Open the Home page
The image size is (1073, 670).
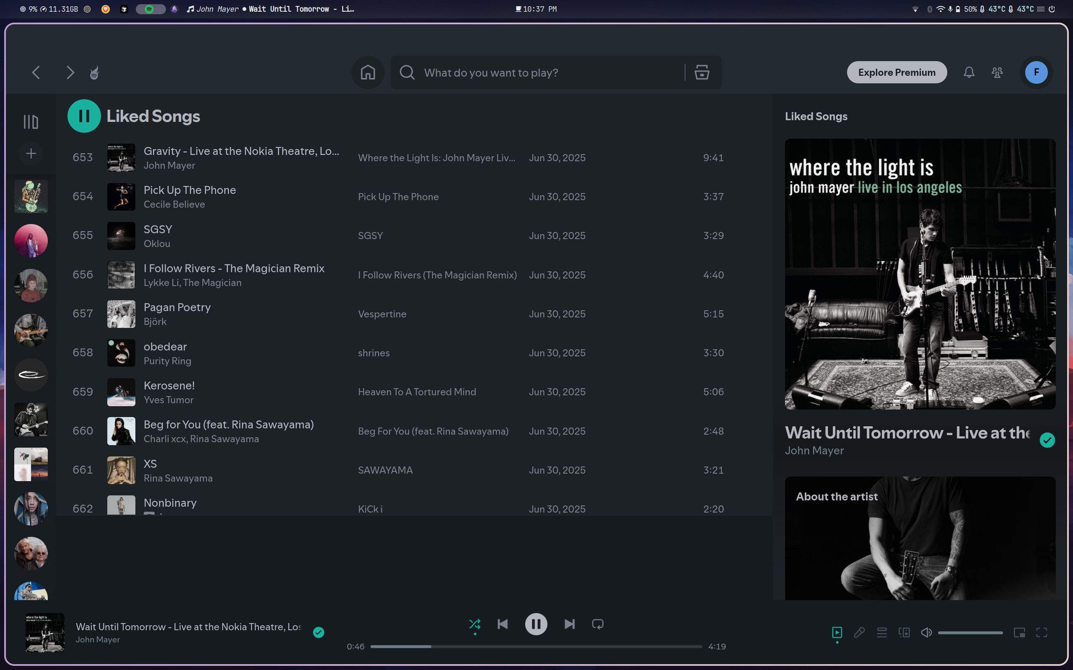click(367, 72)
